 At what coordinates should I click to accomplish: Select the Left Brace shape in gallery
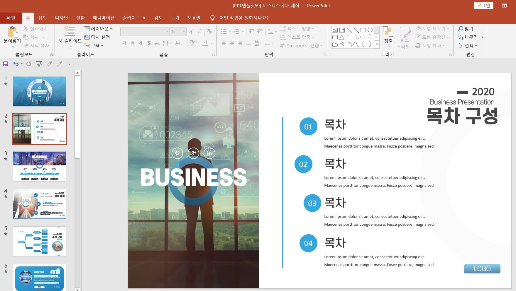[363, 44]
